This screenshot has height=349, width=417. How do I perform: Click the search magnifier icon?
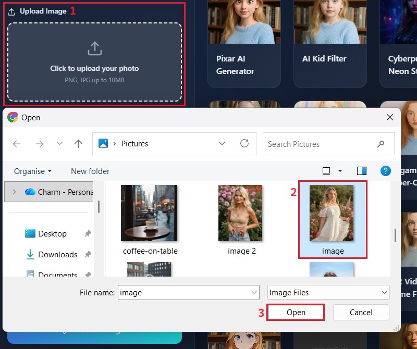[x=381, y=144]
